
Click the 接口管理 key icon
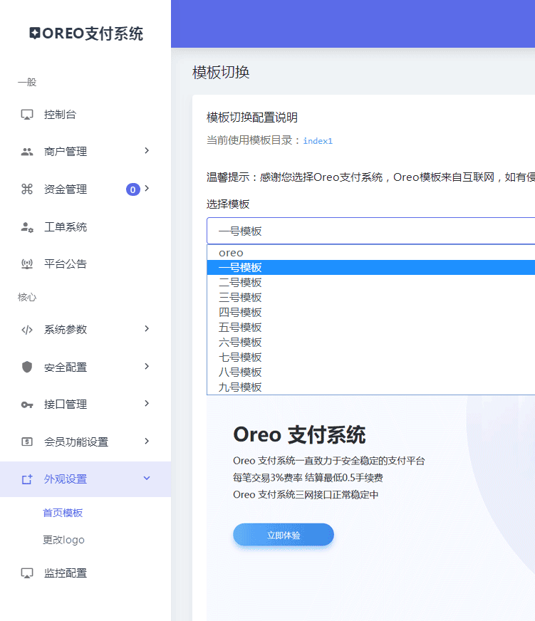point(27,405)
